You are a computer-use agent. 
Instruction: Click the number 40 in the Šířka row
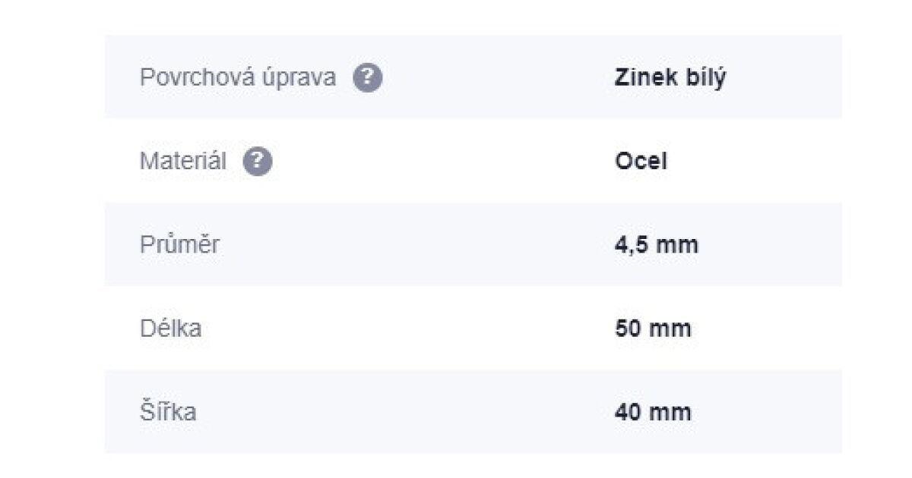tap(629, 413)
